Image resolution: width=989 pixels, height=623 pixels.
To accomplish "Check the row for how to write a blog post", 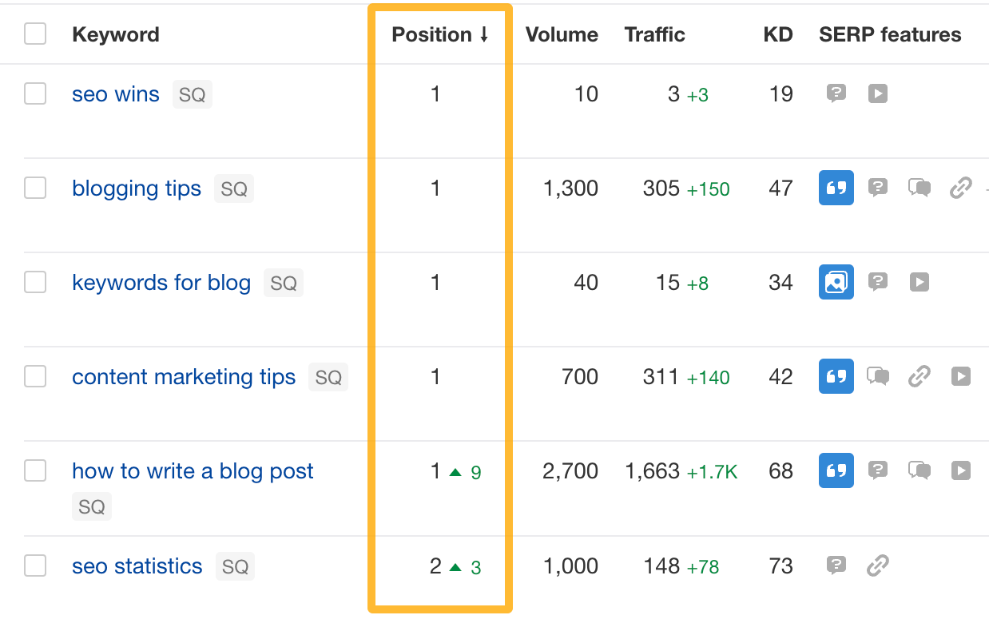I will tap(35, 470).
